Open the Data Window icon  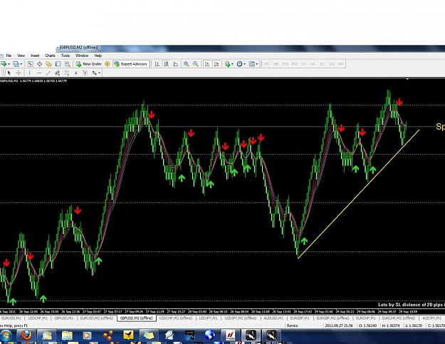pyautogui.click(x=39, y=64)
